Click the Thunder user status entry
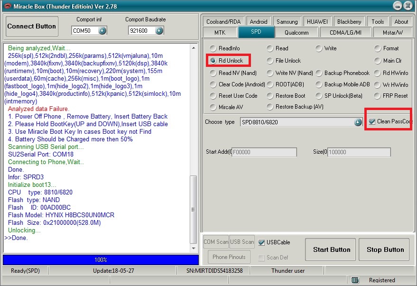Image resolution: width=417 pixels, height=286 pixels. (x=288, y=270)
